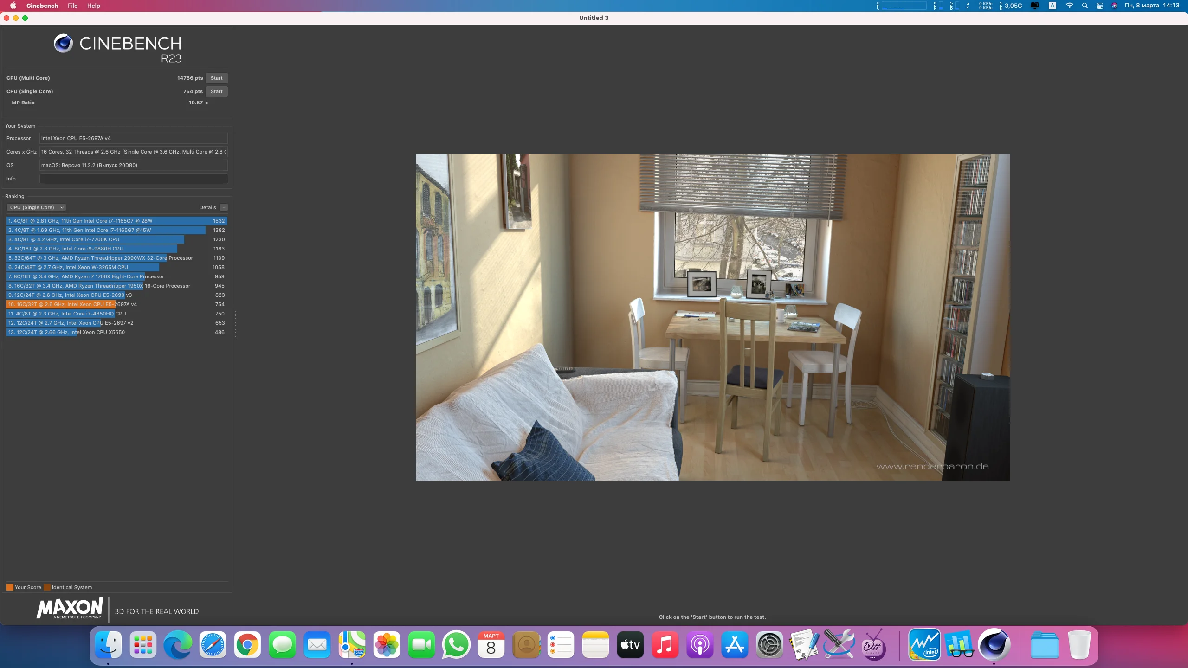Open the Podcasts app in dock
This screenshot has width=1188, height=668.
click(700, 644)
